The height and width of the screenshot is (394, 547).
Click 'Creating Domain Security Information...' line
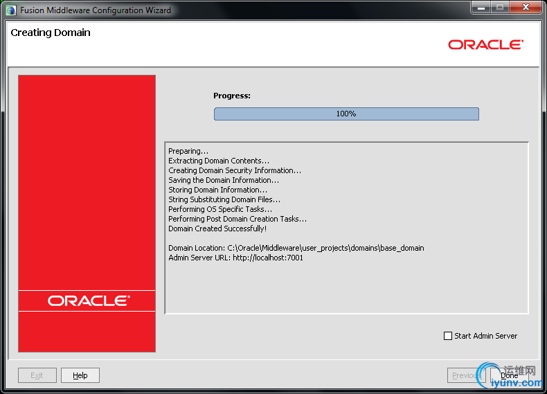(235, 170)
